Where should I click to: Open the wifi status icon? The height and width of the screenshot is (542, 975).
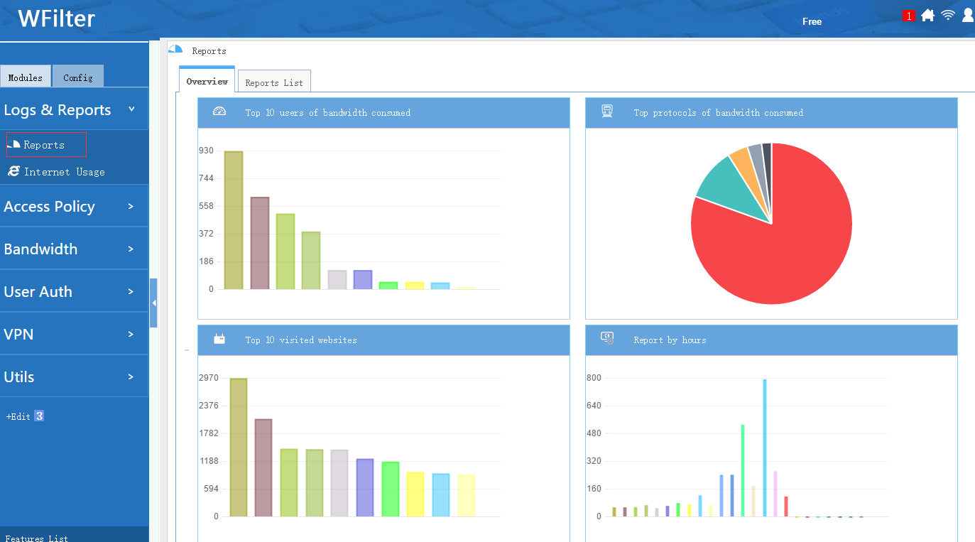[948, 15]
